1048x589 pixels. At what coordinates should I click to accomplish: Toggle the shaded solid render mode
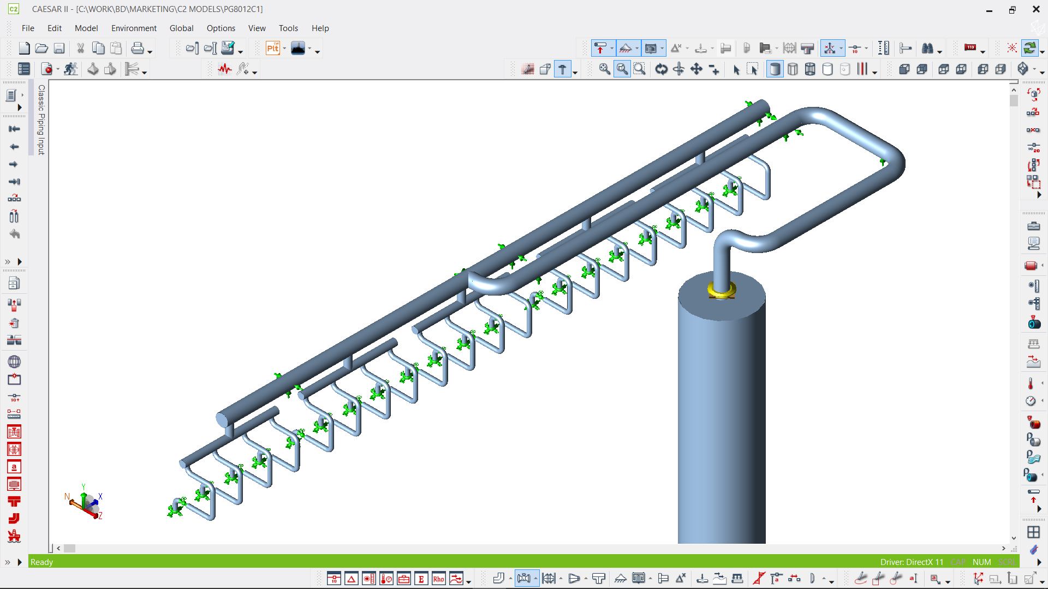tap(775, 69)
